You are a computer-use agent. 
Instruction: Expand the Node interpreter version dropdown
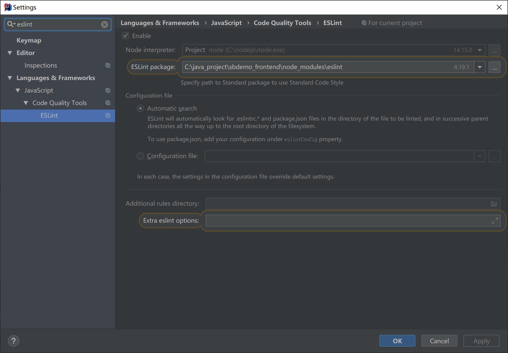(x=480, y=49)
